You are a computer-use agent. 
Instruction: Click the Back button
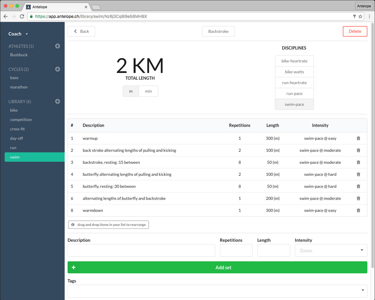81,31
